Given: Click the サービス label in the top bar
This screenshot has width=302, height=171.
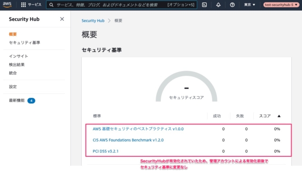Looking at the screenshot, I should click(34, 5).
